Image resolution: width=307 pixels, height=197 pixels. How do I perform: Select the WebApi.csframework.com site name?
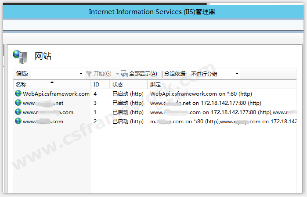pos(56,93)
